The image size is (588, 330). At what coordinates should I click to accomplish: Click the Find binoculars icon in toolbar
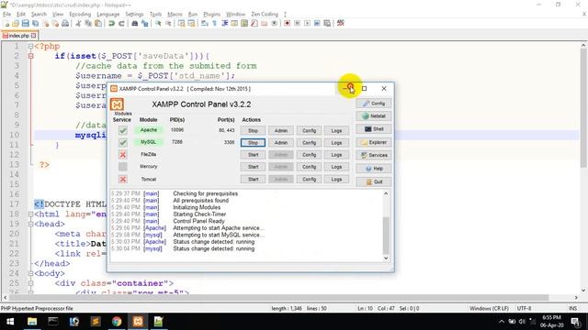click(x=135, y=23)
